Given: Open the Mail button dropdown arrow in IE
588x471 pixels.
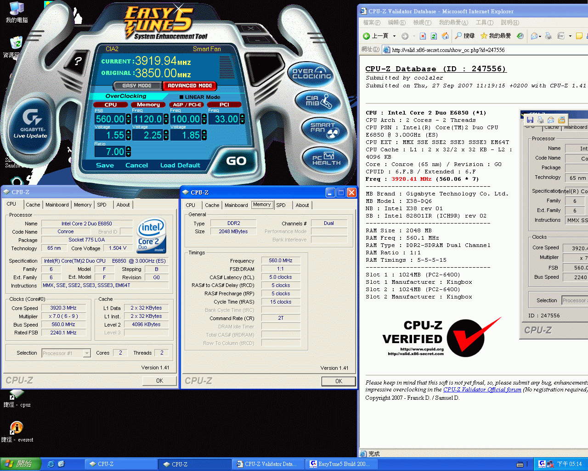Looking at the screenshot, I should [x=540, y=36].
